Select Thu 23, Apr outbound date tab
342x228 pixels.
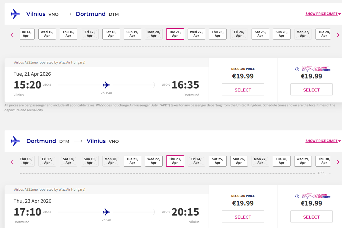[217, 34]
